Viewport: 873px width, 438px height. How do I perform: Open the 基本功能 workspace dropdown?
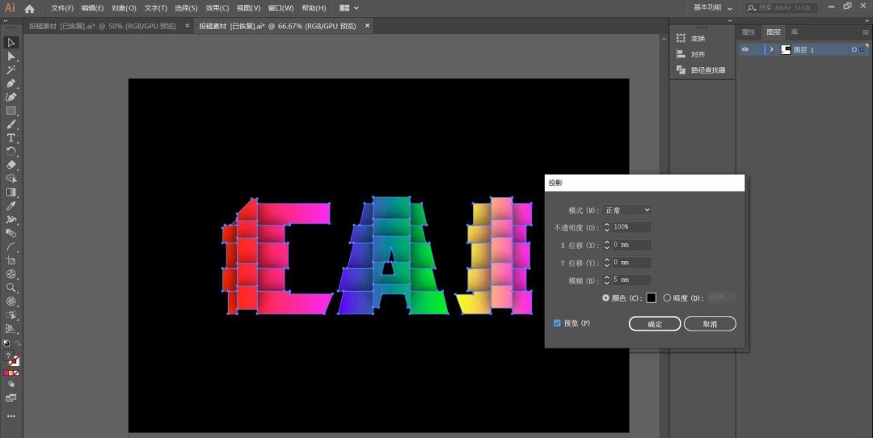[713, 7]
